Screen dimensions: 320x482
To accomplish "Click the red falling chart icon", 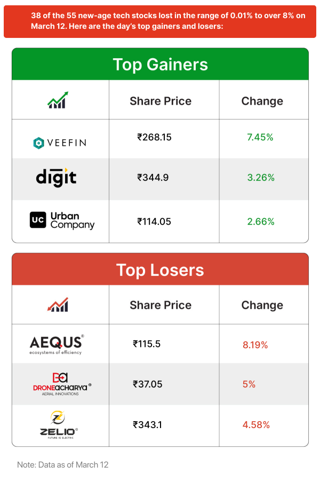I will 58,305.
